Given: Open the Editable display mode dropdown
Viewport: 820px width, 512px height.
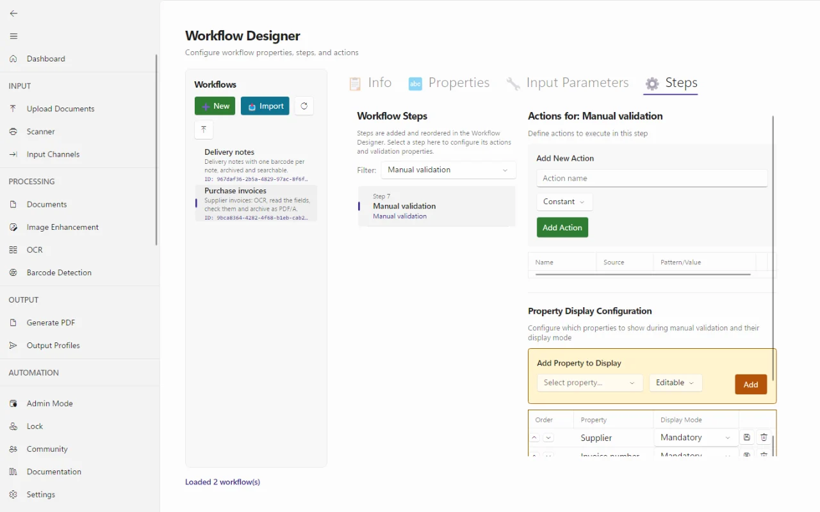Looking at the screenshot, I should click(676, 383).
